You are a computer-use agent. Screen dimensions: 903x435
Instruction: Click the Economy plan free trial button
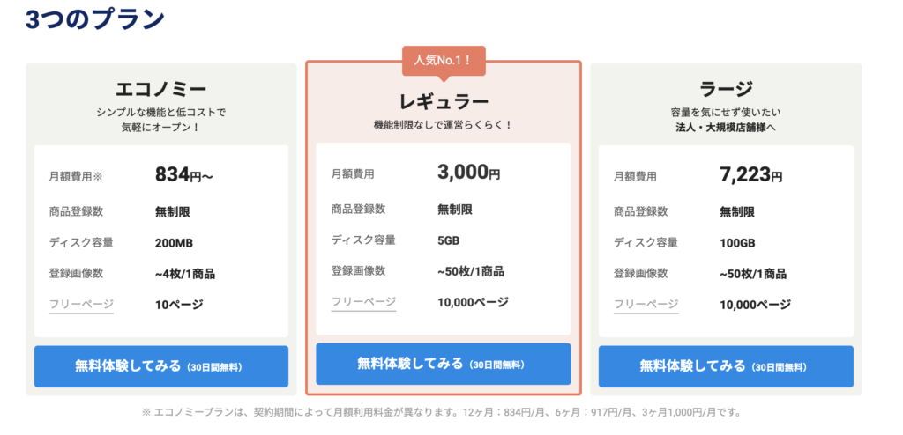pyautogui.click(x=161, y=366)
